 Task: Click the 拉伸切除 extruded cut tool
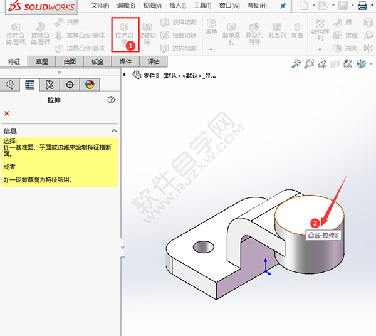[x=124, y=34]
